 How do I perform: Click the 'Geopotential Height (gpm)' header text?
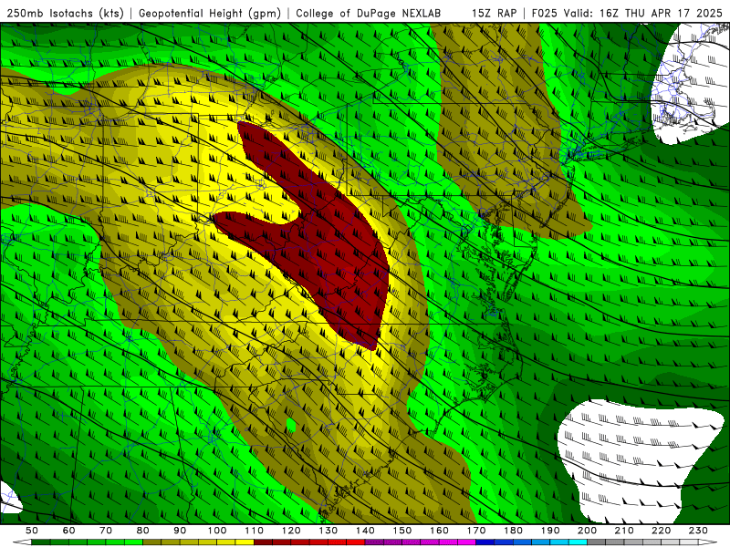click(210, 13)
